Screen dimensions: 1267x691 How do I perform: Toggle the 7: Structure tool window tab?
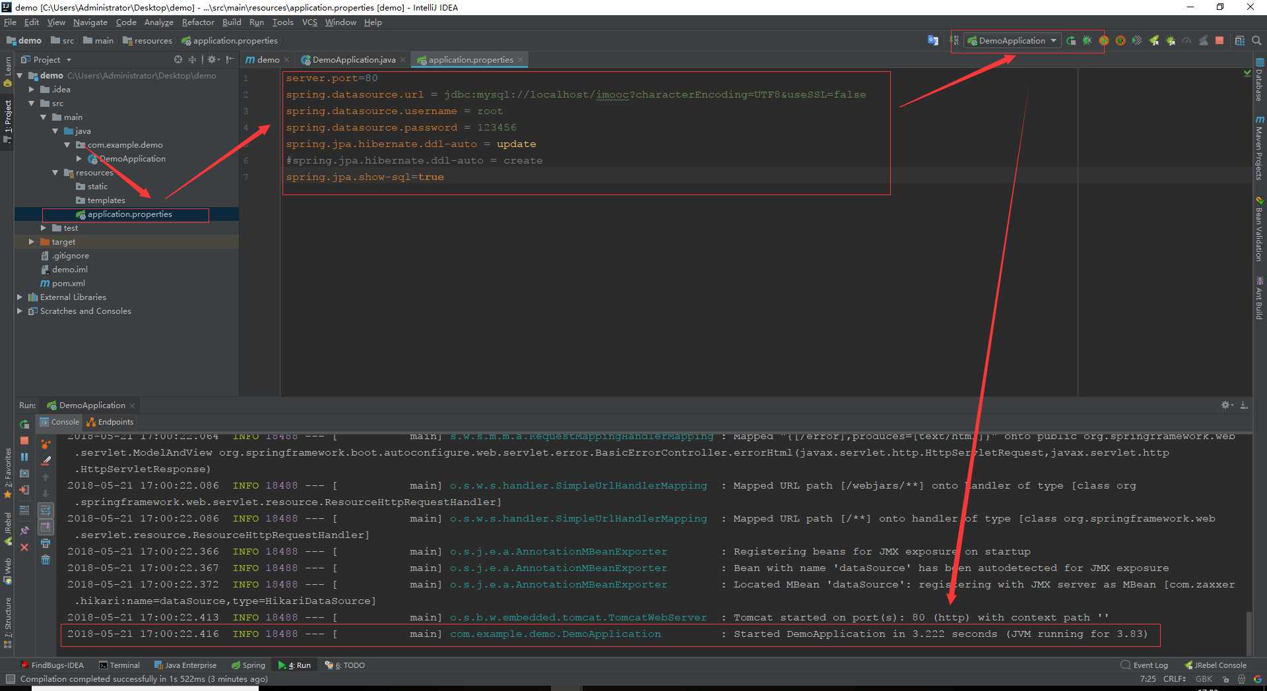(7, 622)
